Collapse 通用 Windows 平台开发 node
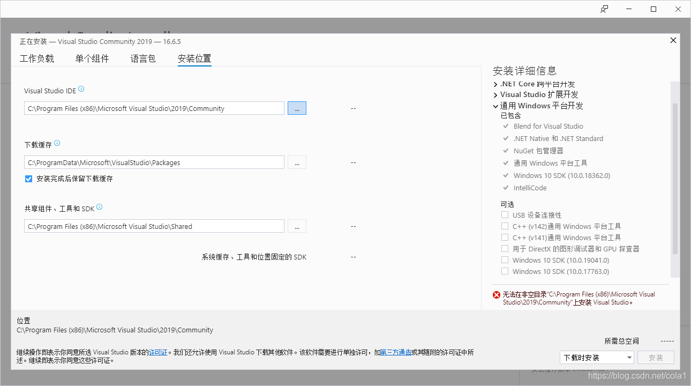The height and width of the screenshot is (386, 691). pyautogui.click(x=495, y=106)
